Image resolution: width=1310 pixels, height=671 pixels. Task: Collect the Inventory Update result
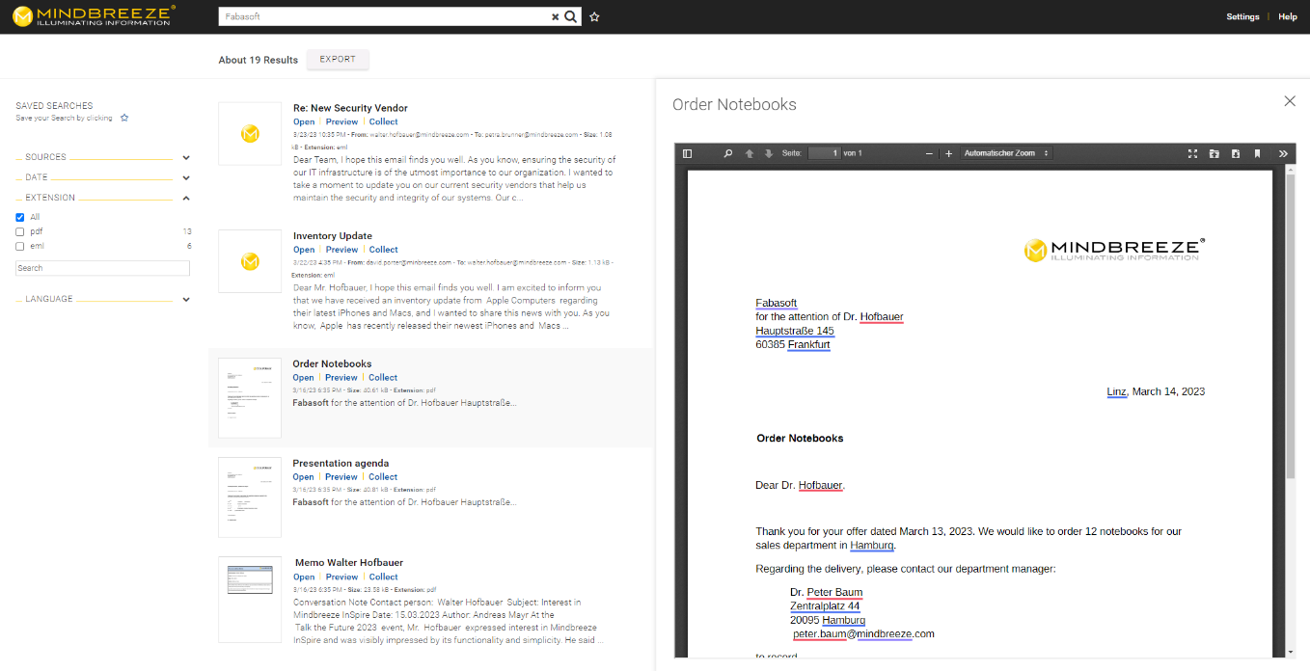click(x=383, y=250)
